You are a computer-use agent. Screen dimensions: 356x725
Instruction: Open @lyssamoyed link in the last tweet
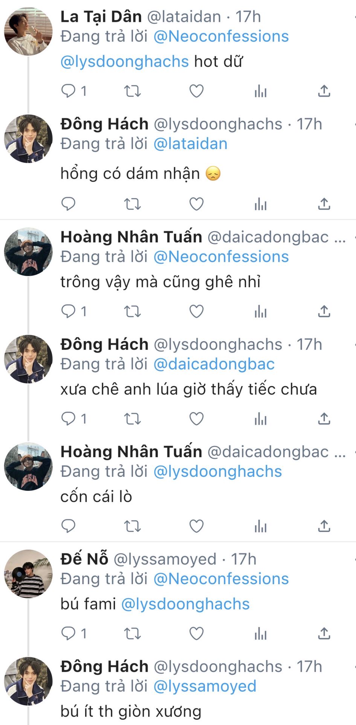(205, 686)
